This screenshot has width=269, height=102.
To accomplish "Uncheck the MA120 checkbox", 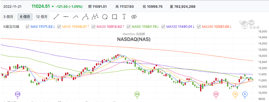I will (x=163, y=27).
